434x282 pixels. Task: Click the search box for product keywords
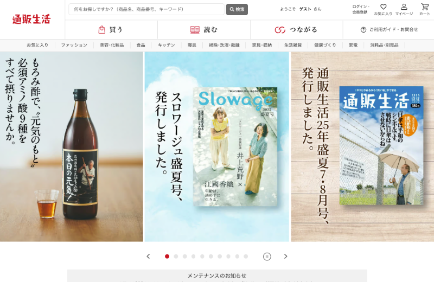pos(146,9)
